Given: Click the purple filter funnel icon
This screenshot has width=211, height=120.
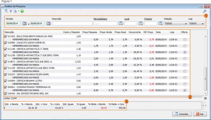Looking at the screenshot, I should pos(11,11).
